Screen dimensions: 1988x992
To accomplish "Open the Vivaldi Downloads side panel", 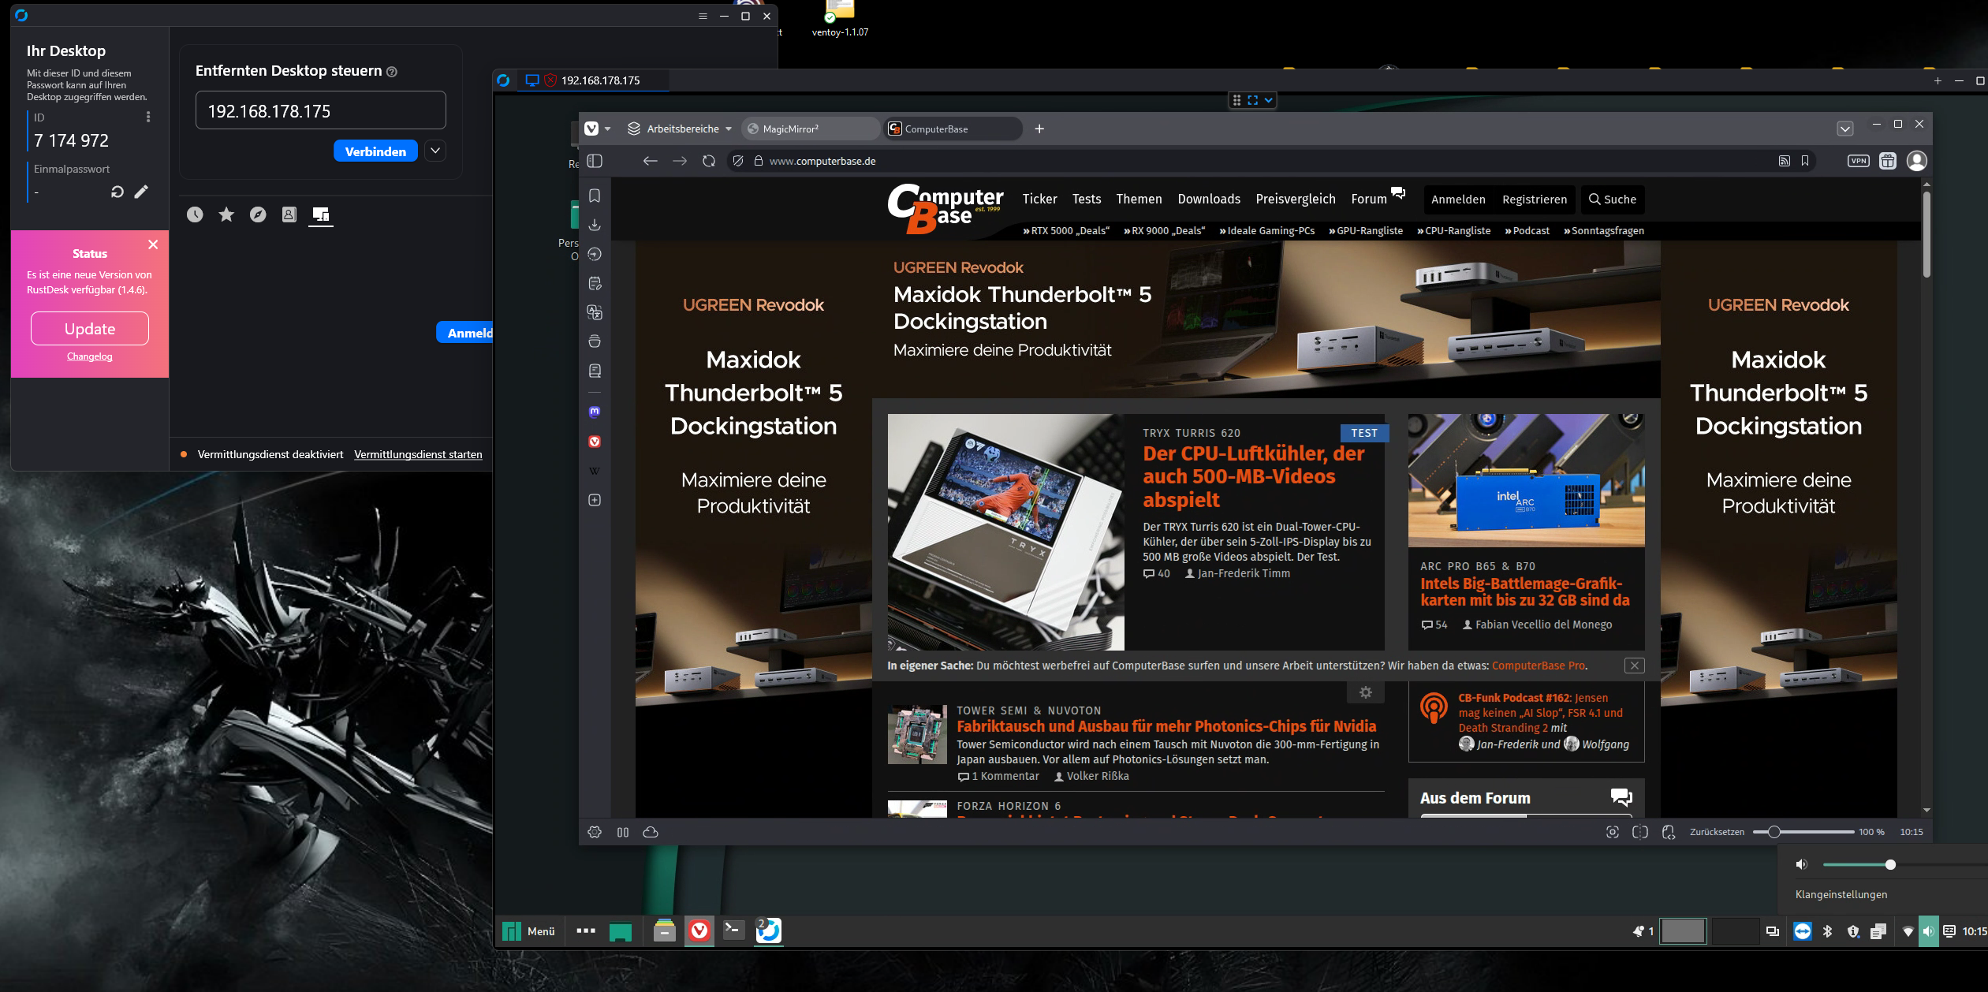I will [595, 225].
